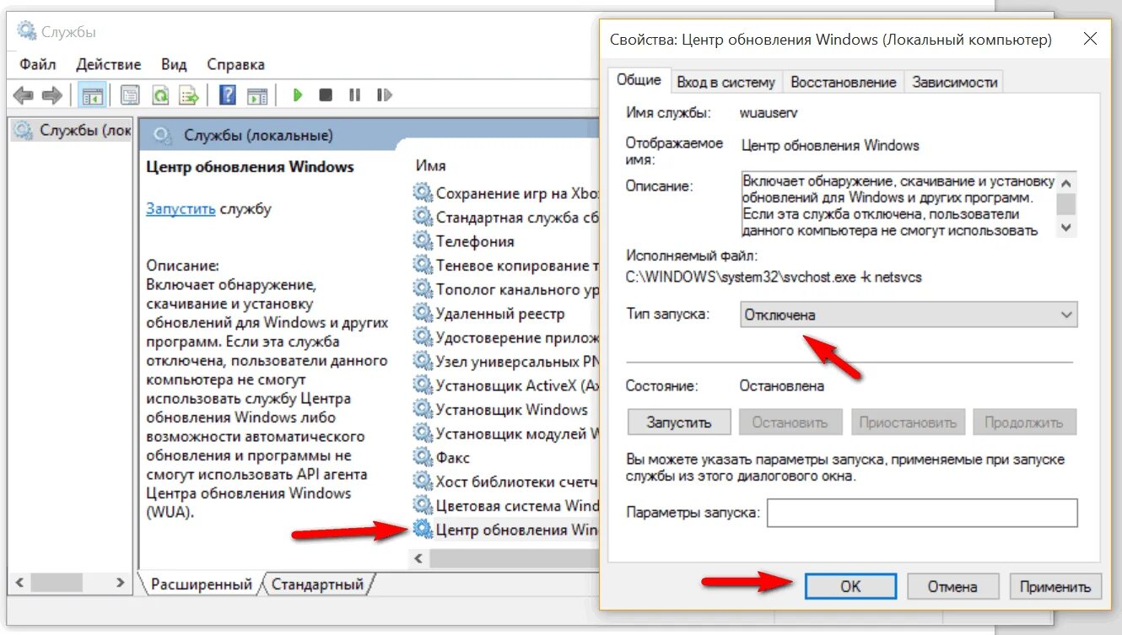Screen dimensions: 1122x635
Task: Select Службы (лок tree node
Action: pyautogui.click(x=73, y=131)
